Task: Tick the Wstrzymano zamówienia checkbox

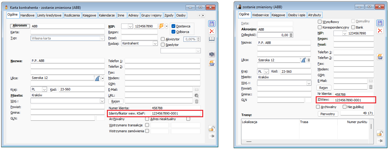Action: pyautogui.click(x=147, y=131)
